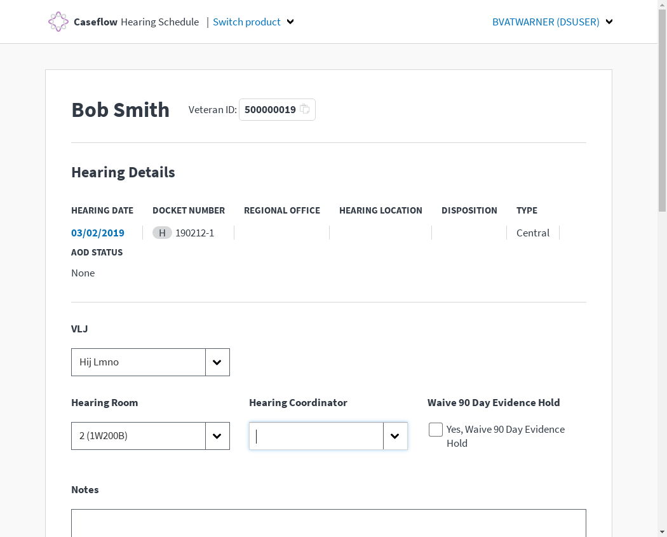Image resolution: width=667 pixels, height=537 pixels.
Task: Click the Veteran ID 500000019 button
Action: tap(278, 110)
